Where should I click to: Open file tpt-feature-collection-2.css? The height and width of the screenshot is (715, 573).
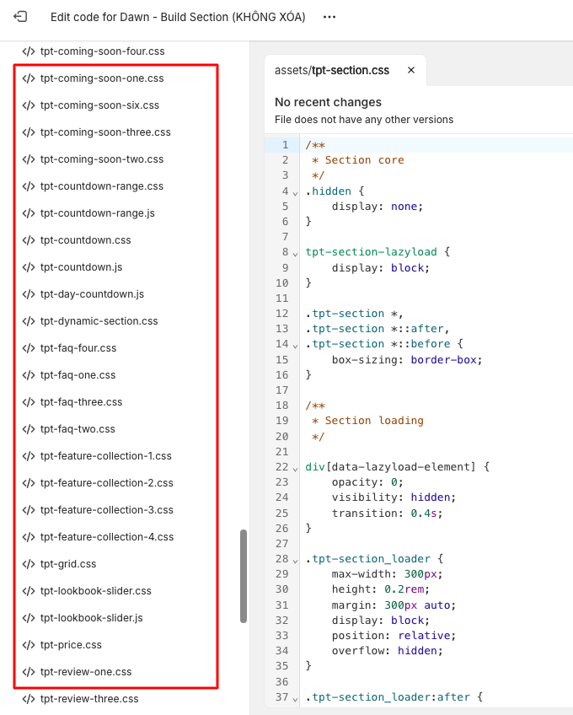tap(107, 483)
